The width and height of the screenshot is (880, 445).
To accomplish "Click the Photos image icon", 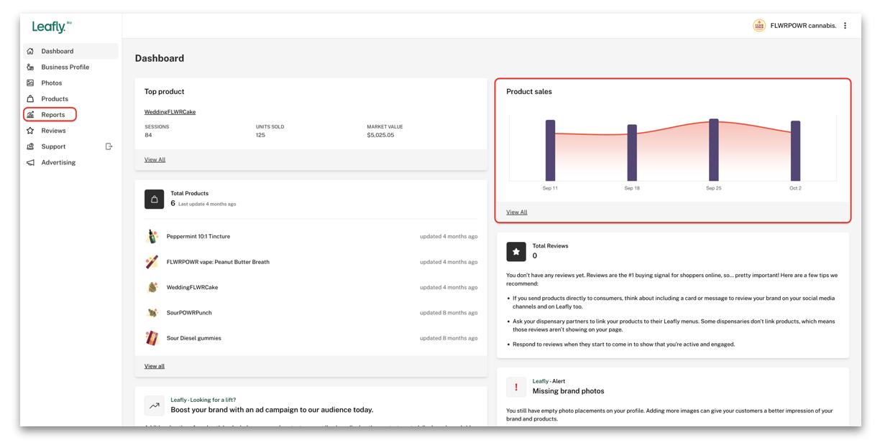I will coord(30,83).
